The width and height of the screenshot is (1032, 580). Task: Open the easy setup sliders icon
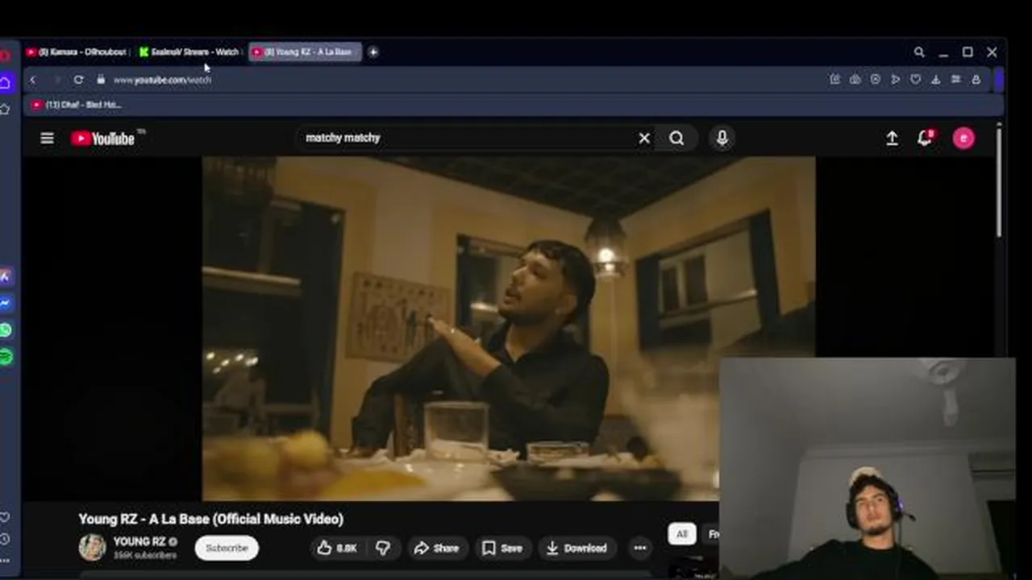coord(955,80)
